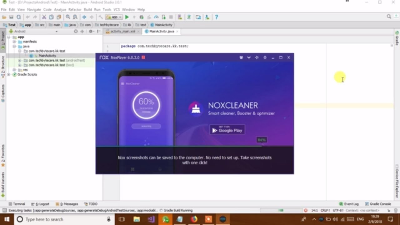
Task: Select MainActivity in the project tree
Action: point(47,56)
